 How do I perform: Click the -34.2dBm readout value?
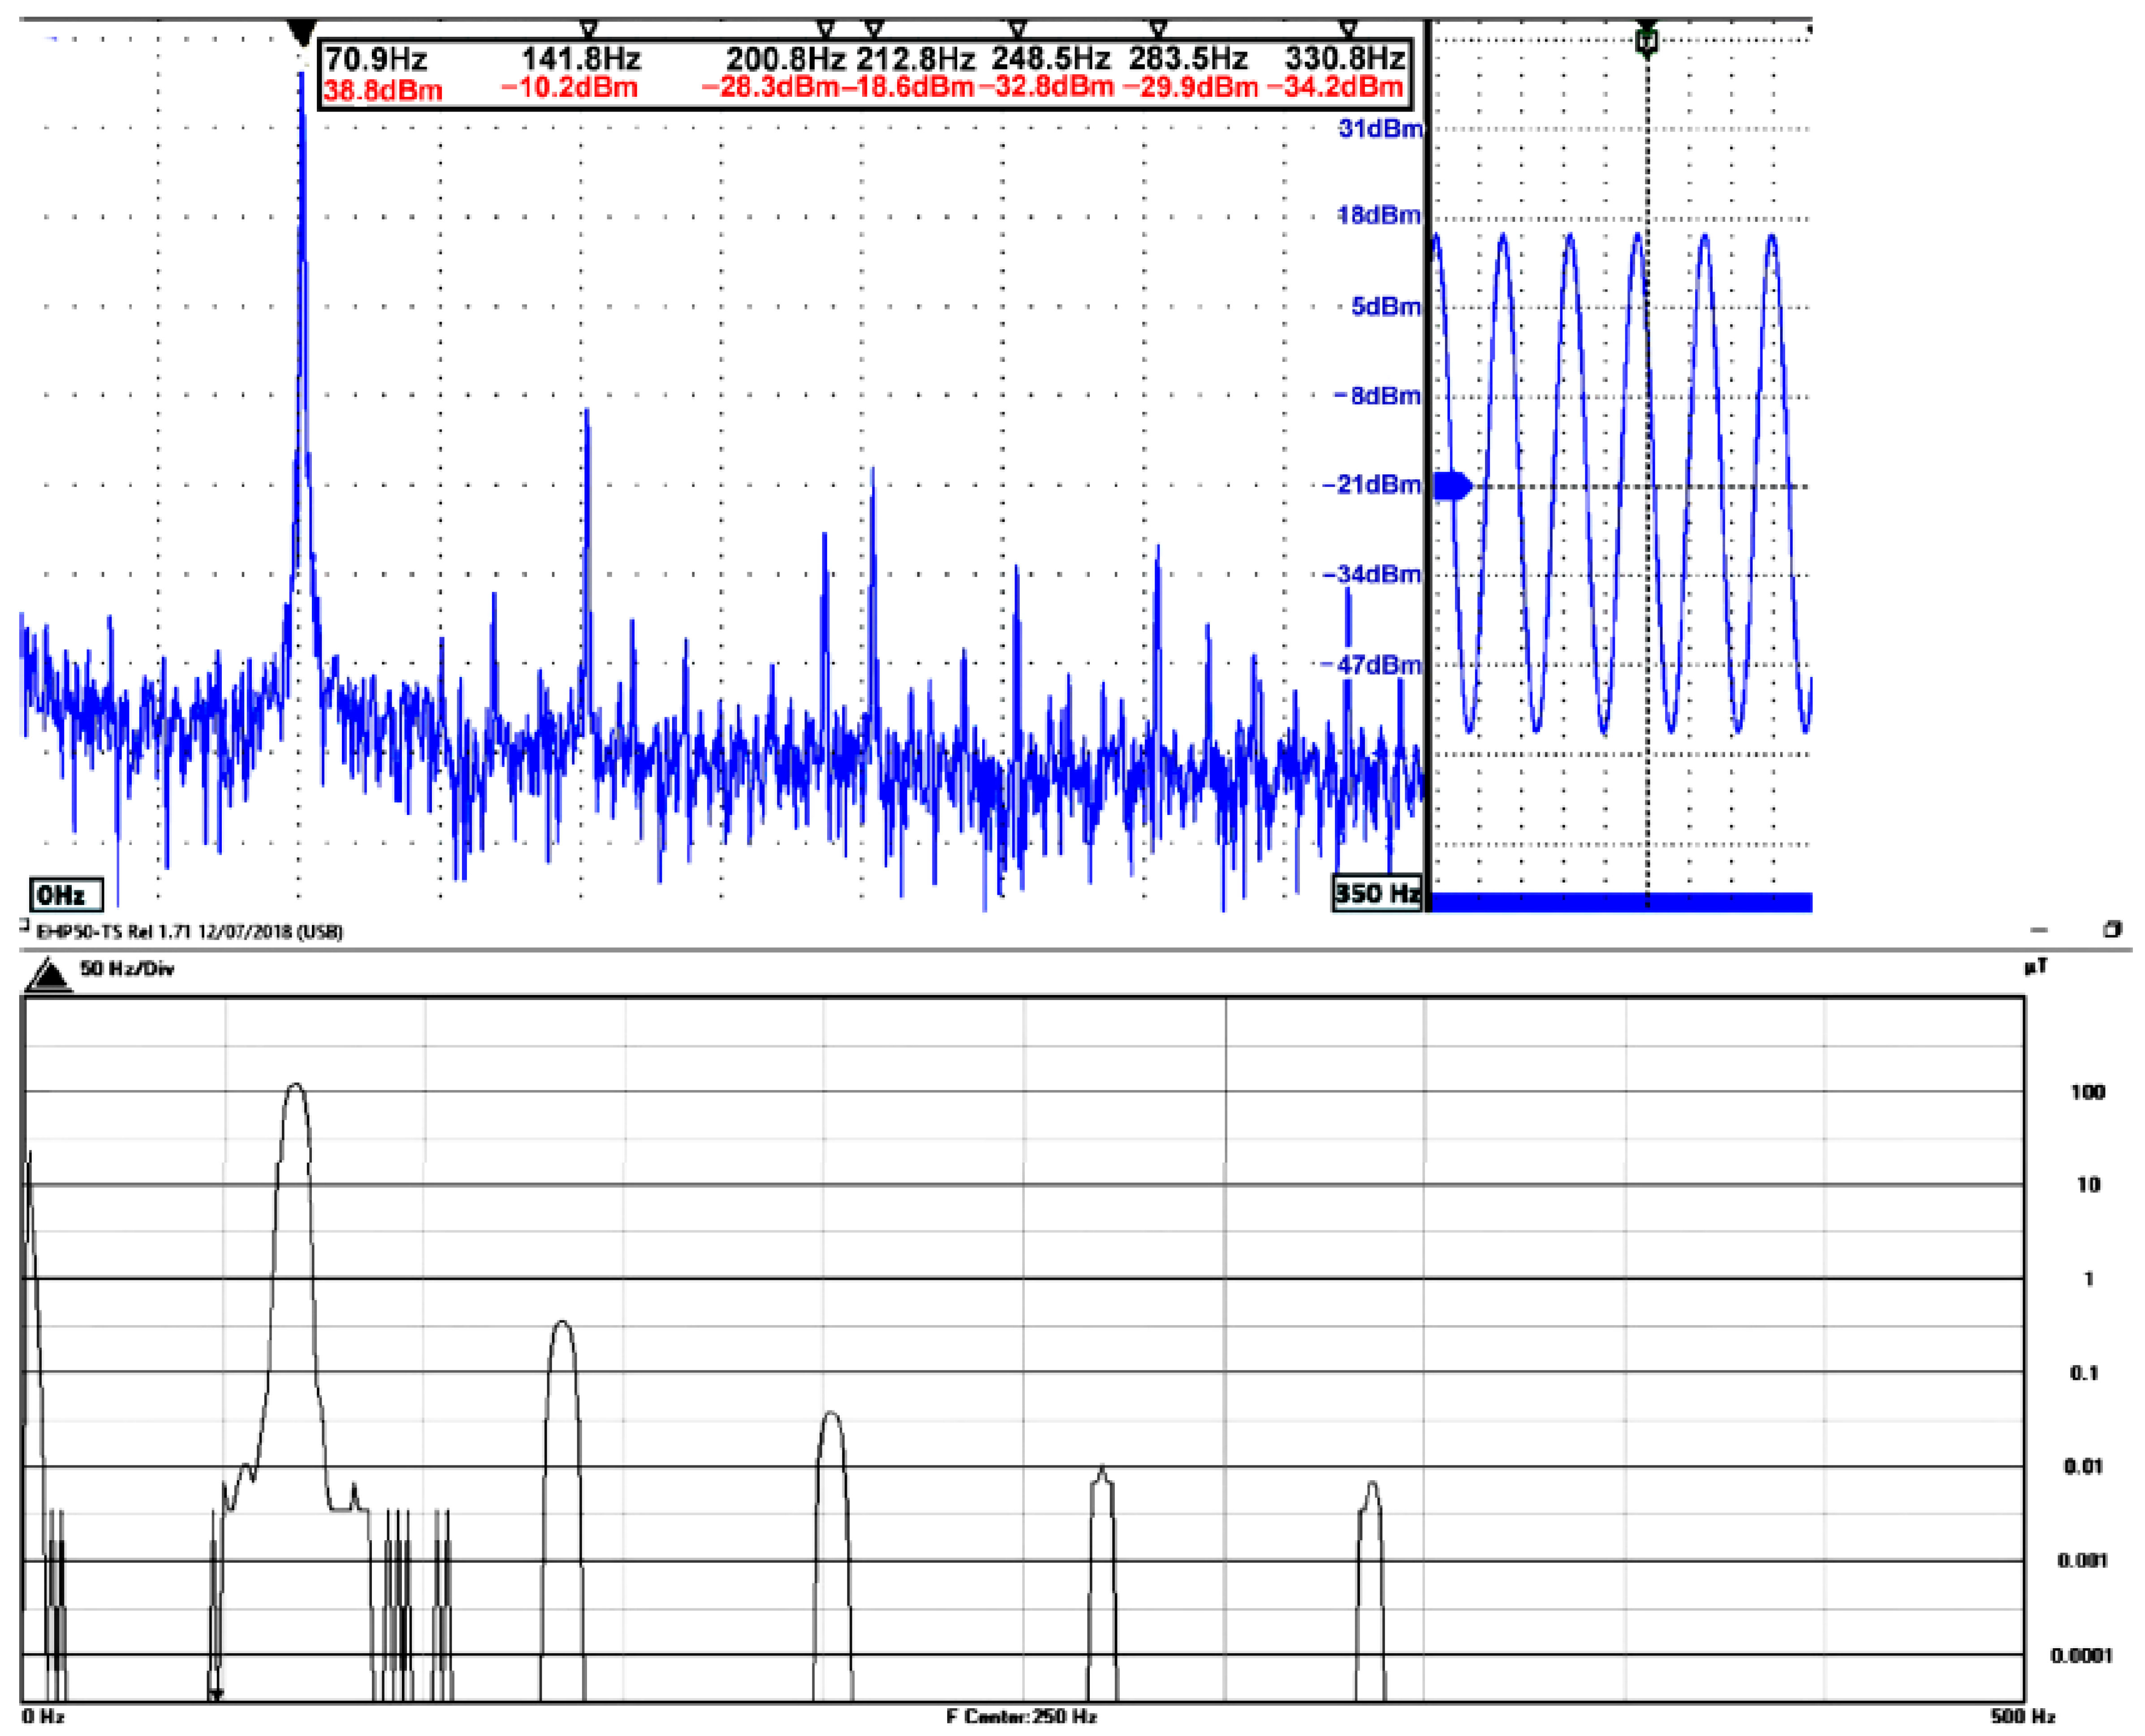click(x=1336, y=88)
